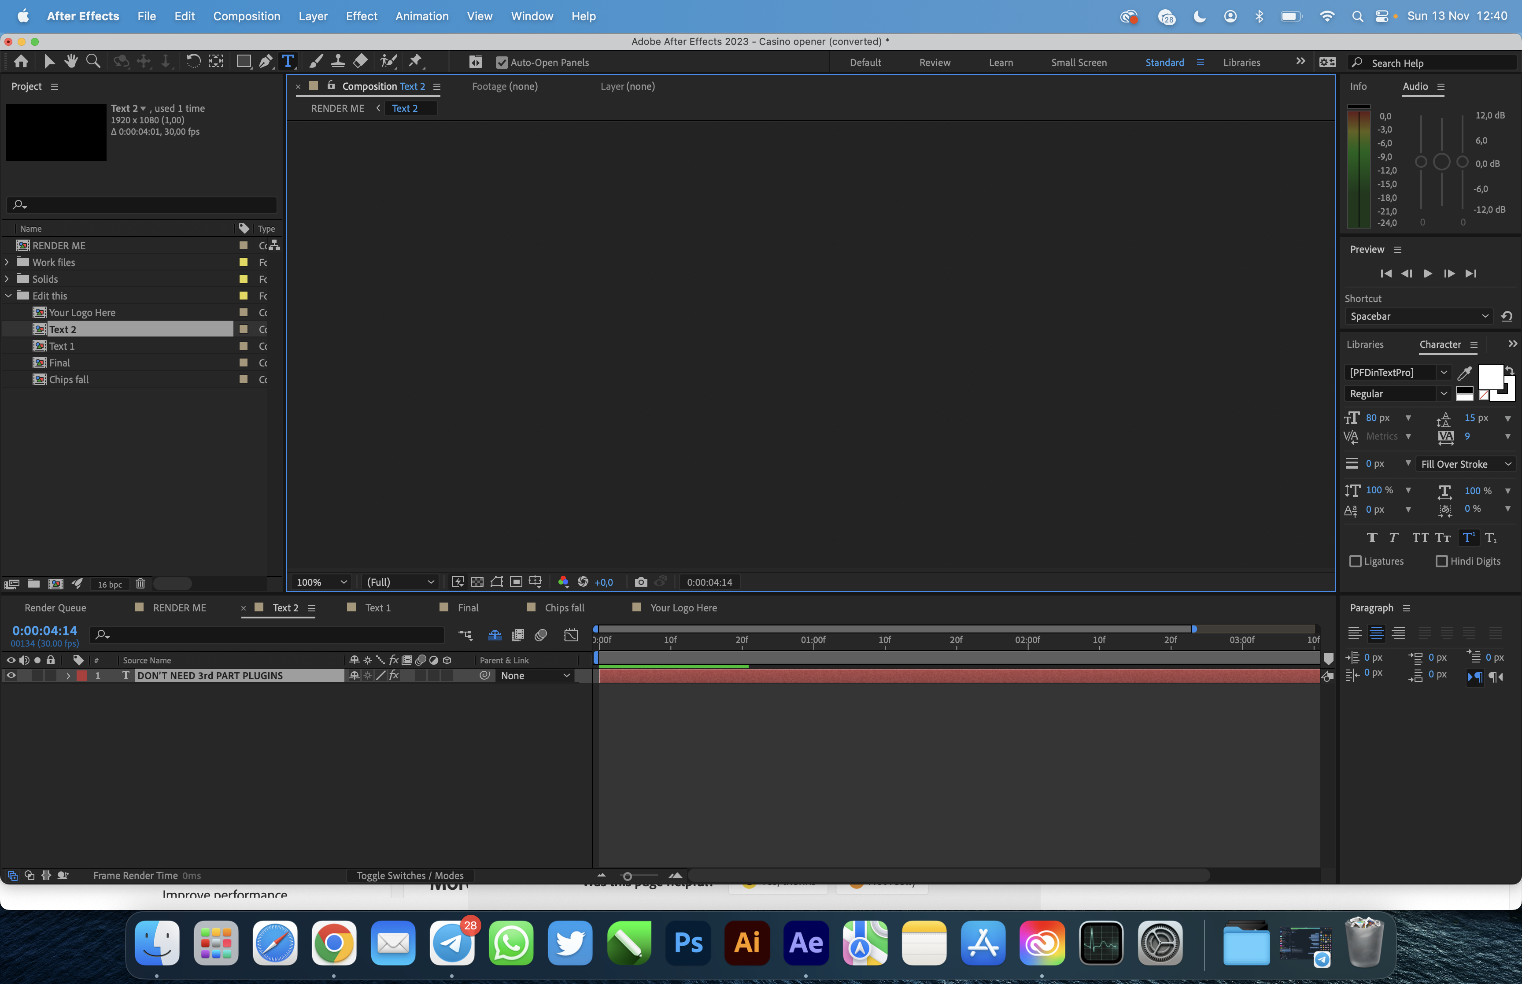
Task: Open the Parent None dropdown for layer 1
Action: point(535,675)
